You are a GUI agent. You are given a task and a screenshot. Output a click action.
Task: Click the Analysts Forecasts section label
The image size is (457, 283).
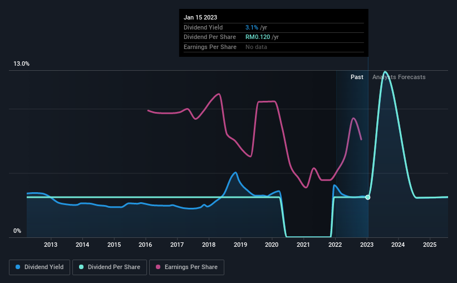click(x=399, y=77)
